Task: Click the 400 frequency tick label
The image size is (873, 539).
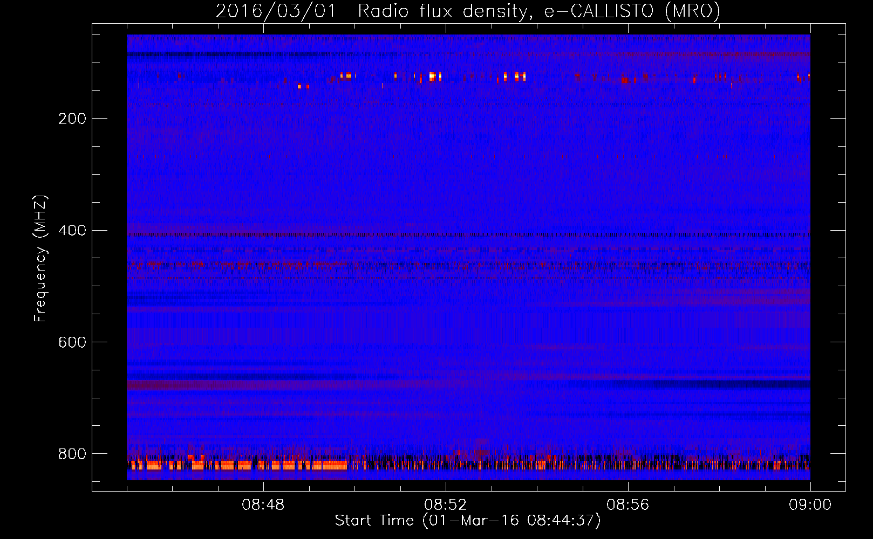Action: pos(72,231)
